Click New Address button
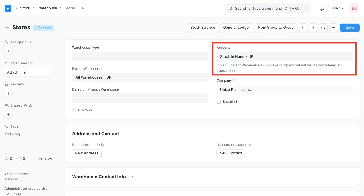Screen dimensions: 364x196 click(86, 153)
